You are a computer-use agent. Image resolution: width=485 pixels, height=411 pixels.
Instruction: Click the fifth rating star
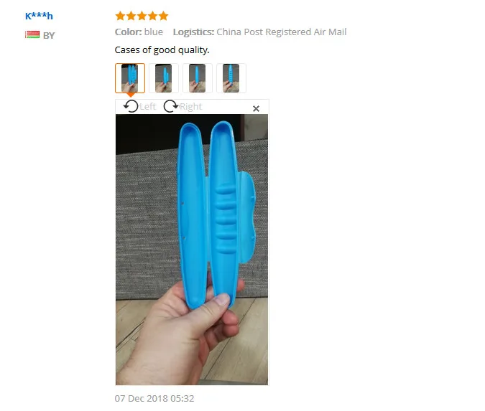163,16
